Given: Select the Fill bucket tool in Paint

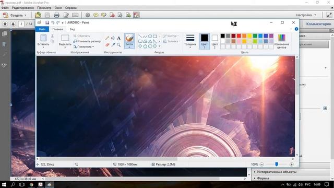Looking at the screenshot, I should pos(113,38).
